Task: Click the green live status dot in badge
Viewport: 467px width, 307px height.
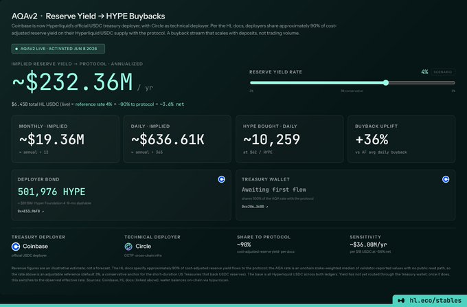Action: click(x=16, y=49)
